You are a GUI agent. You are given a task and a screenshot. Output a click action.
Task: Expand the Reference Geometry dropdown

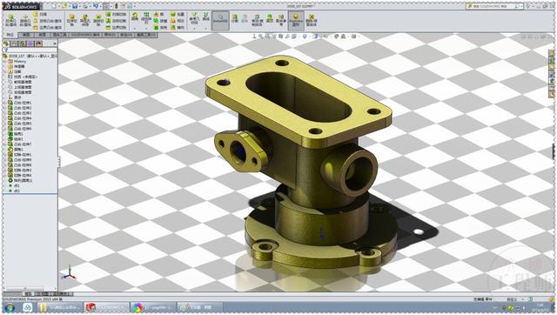194,27
